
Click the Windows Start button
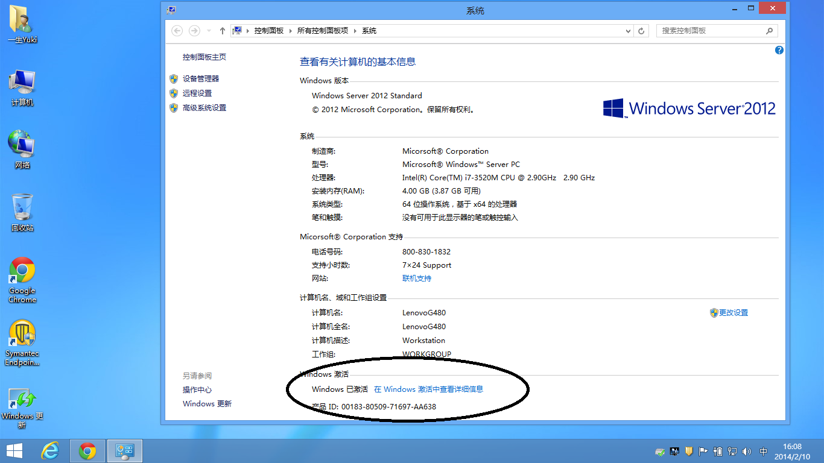click(14, 450)
